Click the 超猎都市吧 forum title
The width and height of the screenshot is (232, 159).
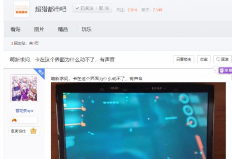[x=51, y=9]
